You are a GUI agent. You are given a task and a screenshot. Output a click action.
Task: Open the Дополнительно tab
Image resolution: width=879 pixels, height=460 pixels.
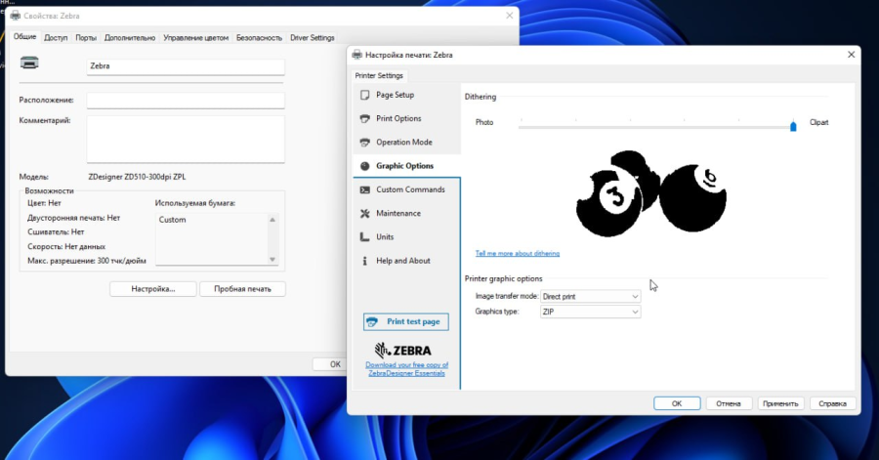(130, 37)
